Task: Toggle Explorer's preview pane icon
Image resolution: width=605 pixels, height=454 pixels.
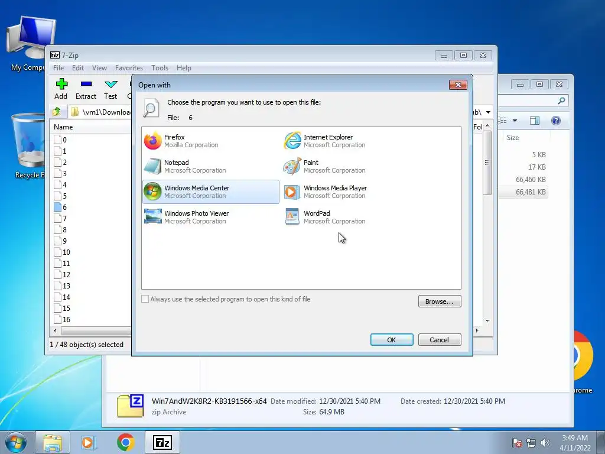Action: pos(534,121)
